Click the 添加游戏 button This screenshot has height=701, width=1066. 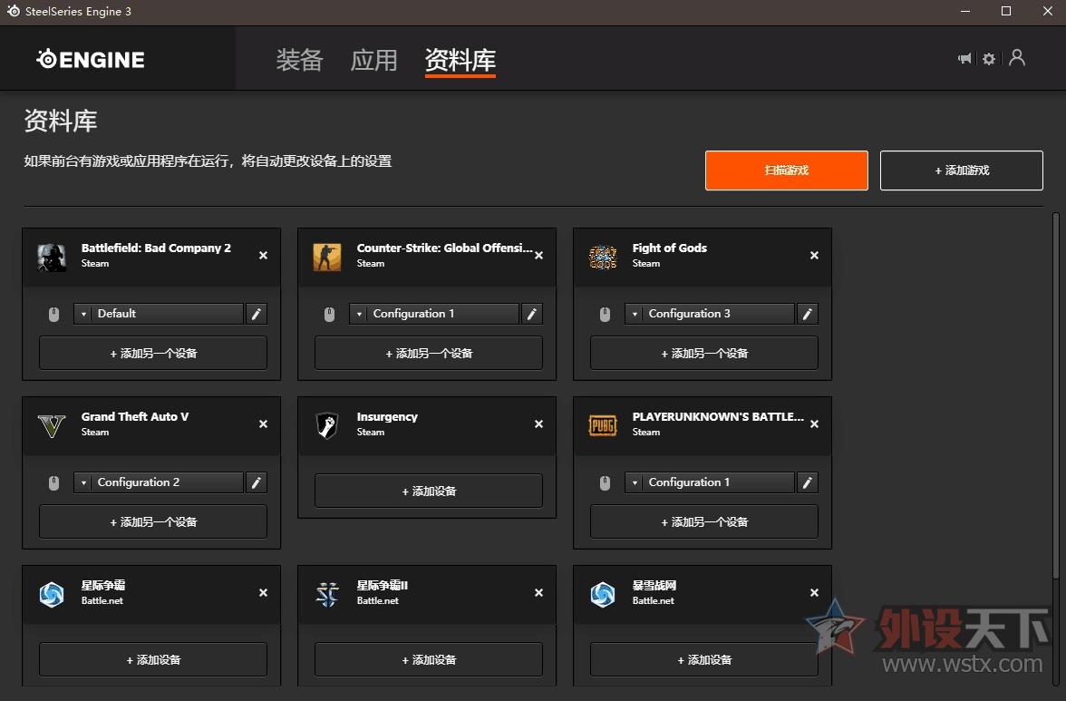click(x=961, y=170)
